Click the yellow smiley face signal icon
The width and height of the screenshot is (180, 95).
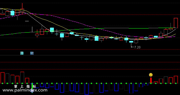pyautogui.click(x=151, y=75)
